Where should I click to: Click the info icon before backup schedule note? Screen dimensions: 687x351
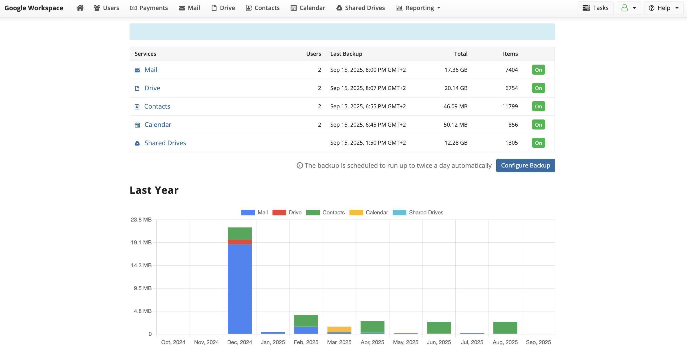tap(300, 165)
